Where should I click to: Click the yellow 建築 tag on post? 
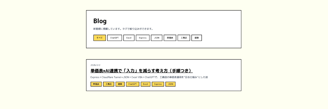click(x=120, y=84)
